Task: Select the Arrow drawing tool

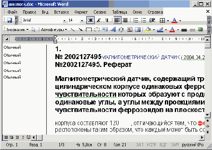Action: pos(81,29)
